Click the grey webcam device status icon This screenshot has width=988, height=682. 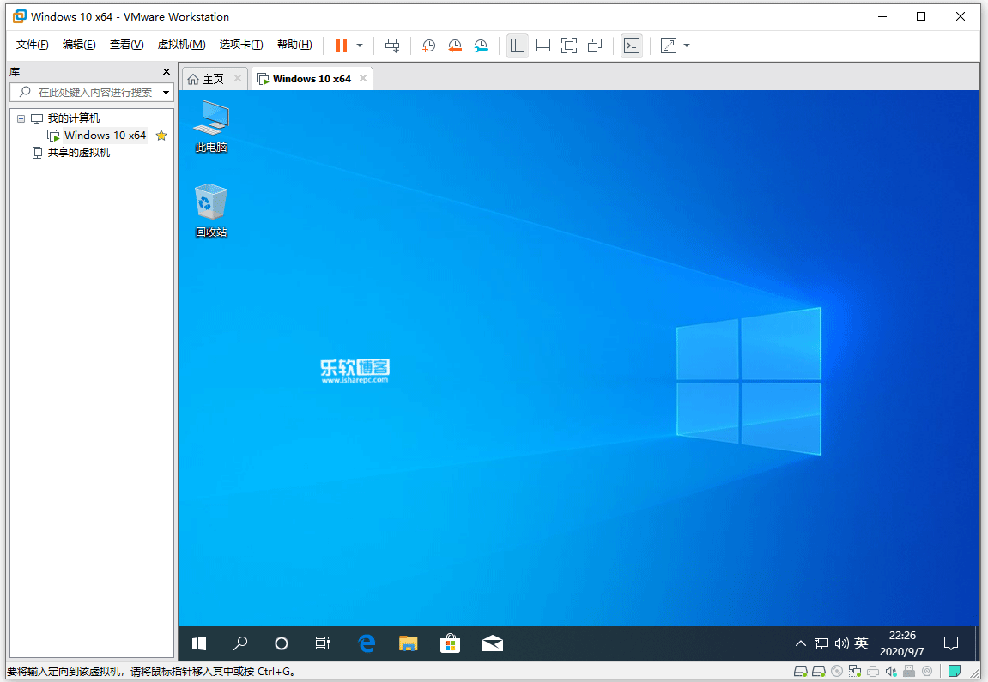click(x=927, y=671)
